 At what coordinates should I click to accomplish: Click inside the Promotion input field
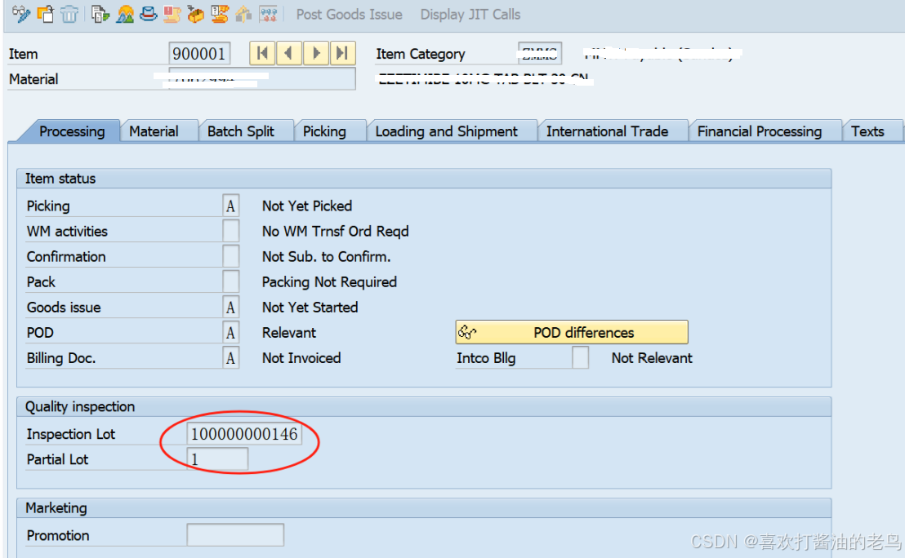point(235,534)
